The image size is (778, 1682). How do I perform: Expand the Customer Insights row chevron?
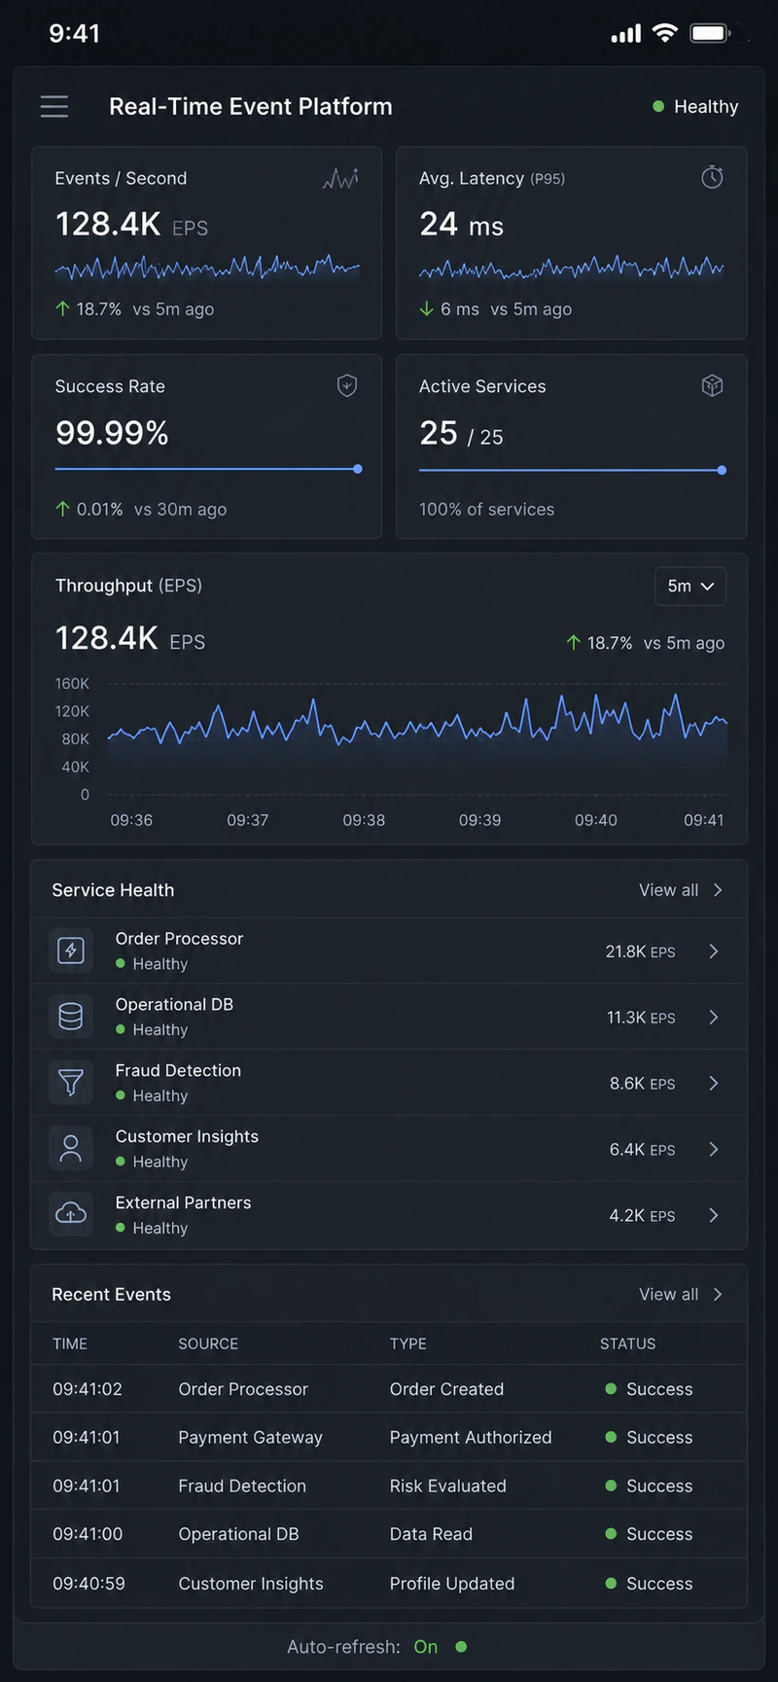[x=714, y=1150]
